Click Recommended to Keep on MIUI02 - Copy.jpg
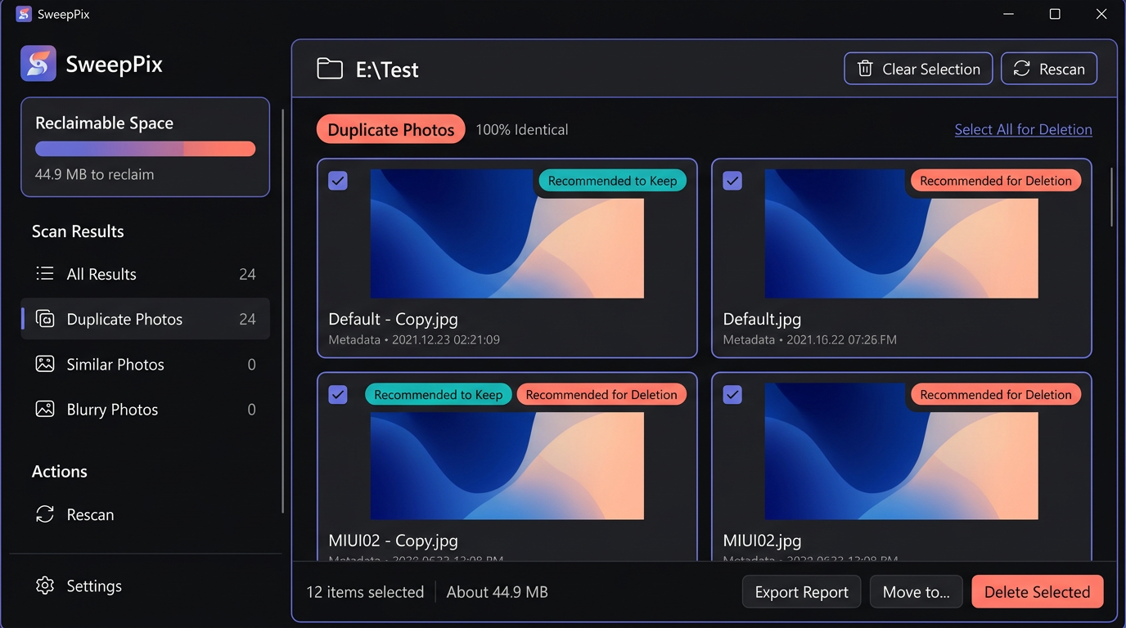Screen dimensions: 1126x628 click(438, 395)
